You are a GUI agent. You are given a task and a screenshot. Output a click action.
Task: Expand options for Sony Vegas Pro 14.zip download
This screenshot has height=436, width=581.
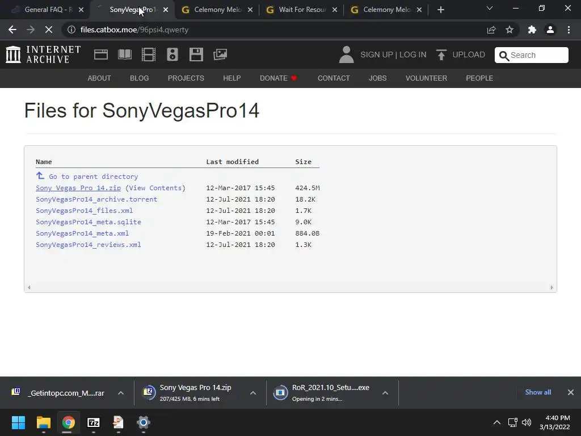[253, 393]
